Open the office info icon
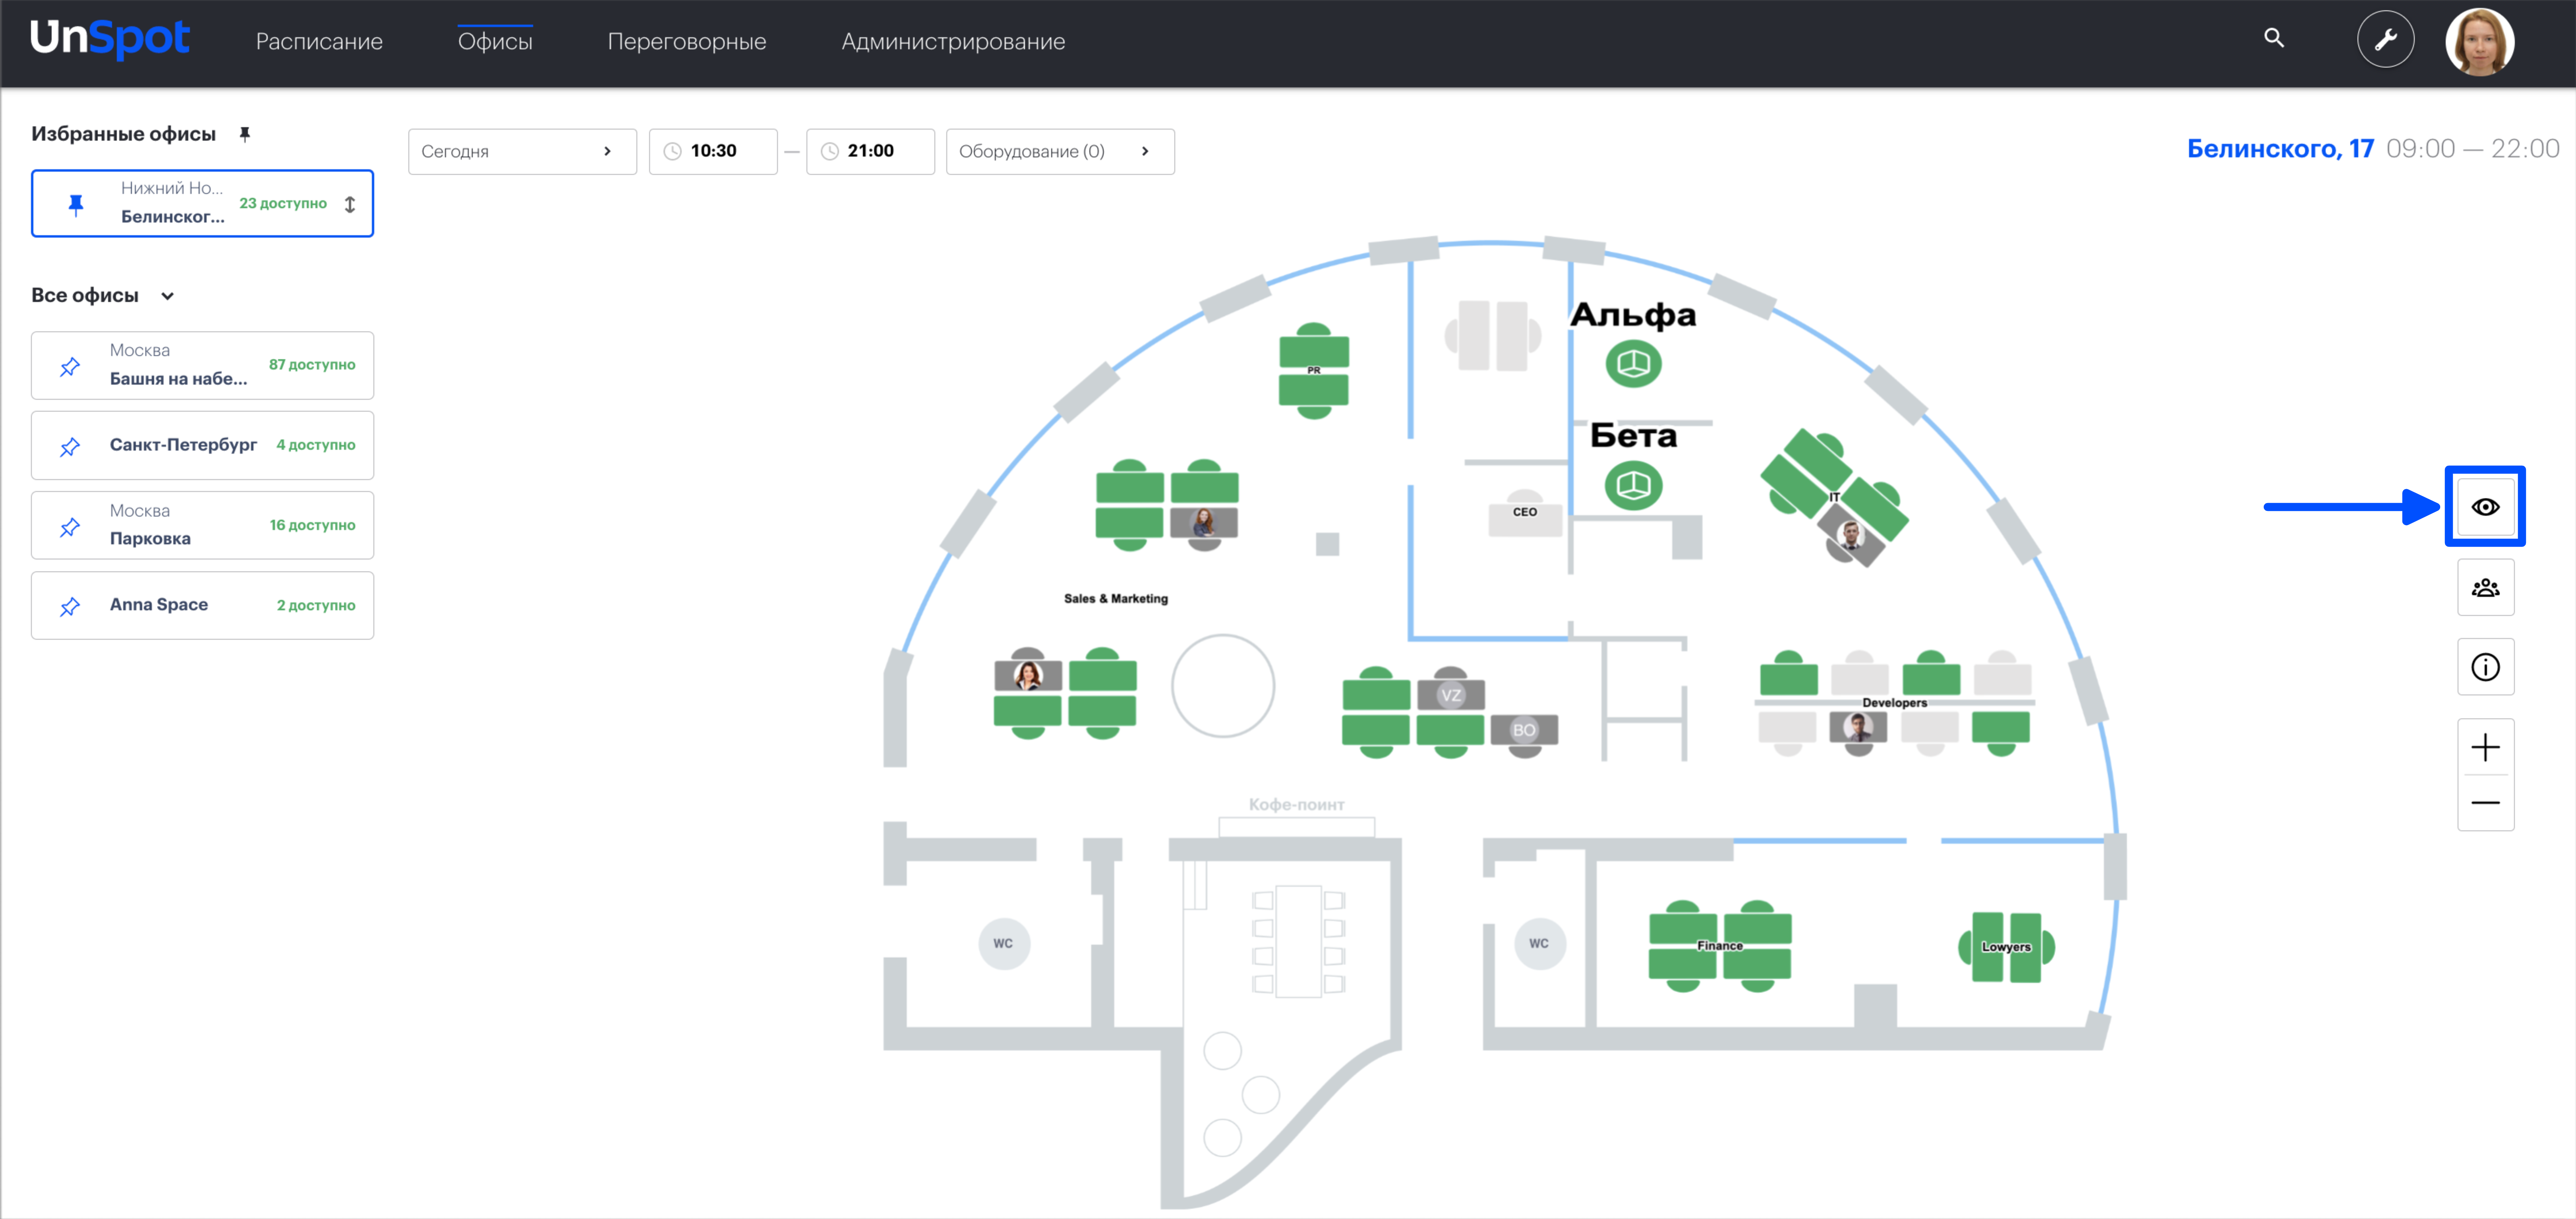 click(x=2485, y=667)
